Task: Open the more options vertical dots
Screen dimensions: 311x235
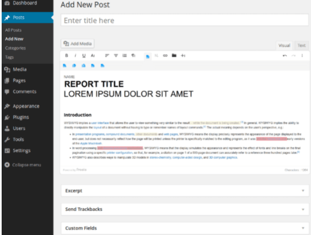Action: pyautogui.click(x=302, y=55)
